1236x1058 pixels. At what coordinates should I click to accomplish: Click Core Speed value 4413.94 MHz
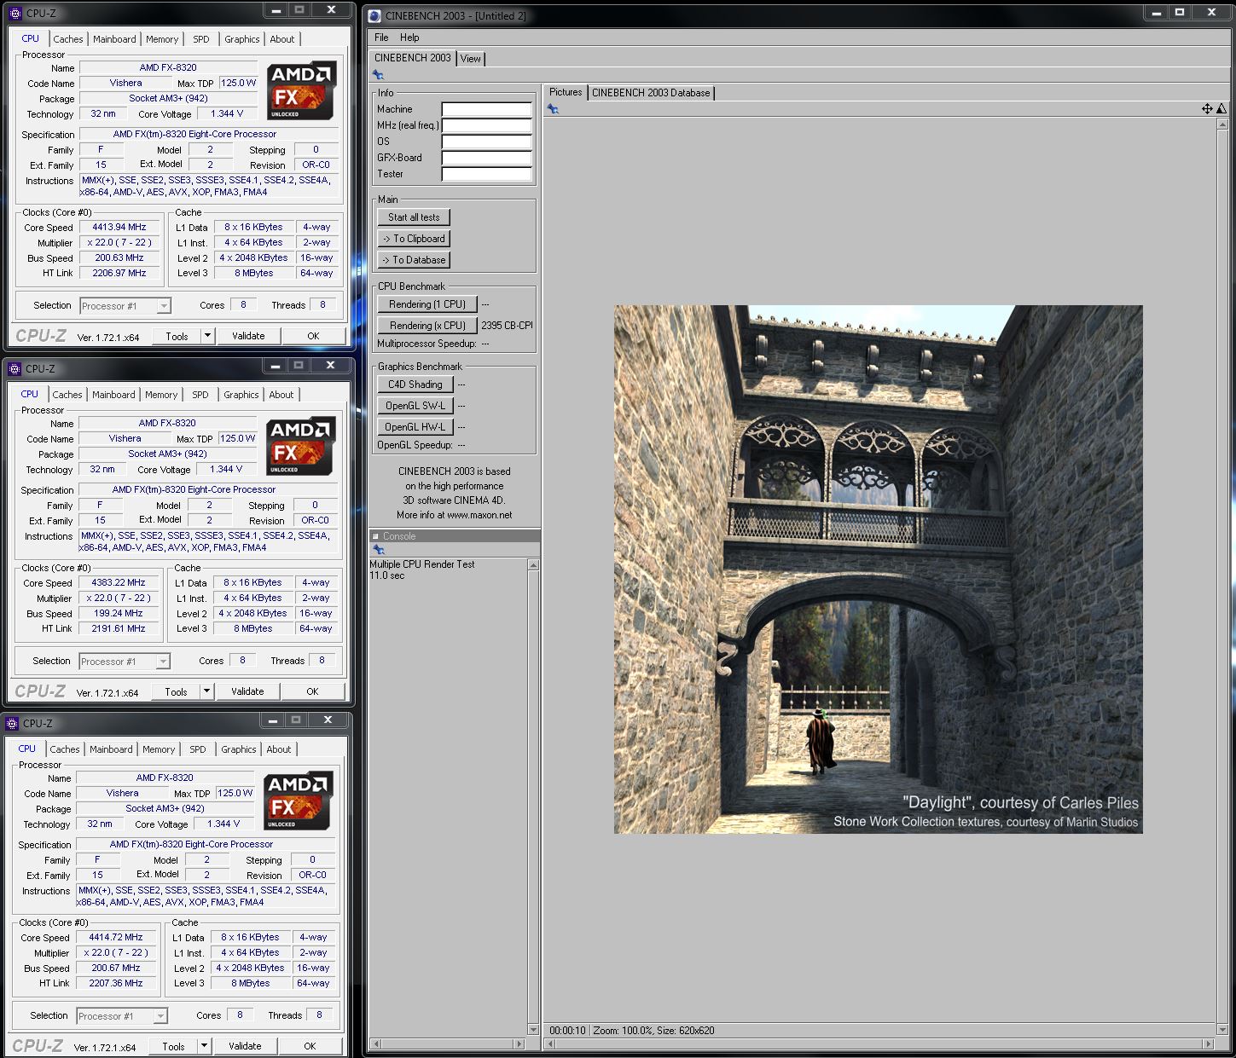coord(119,228)
